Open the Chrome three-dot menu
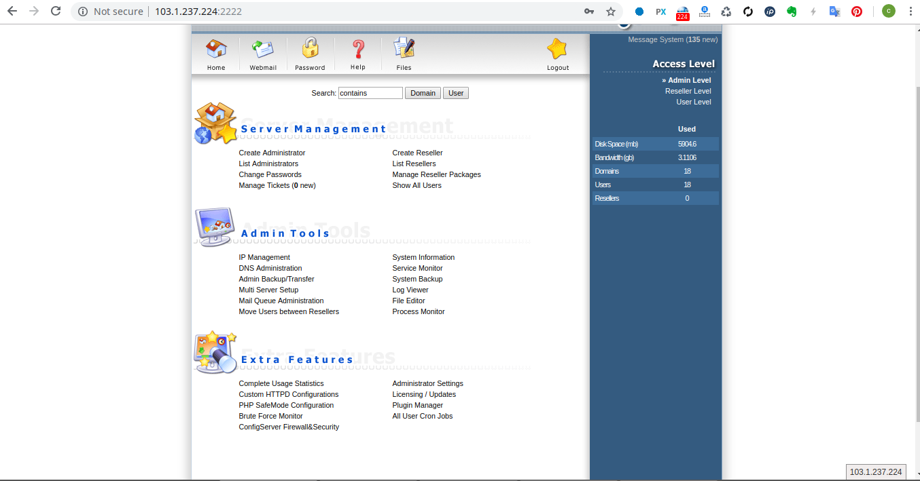The image size is (920, 481). click(x=910, y=12)
